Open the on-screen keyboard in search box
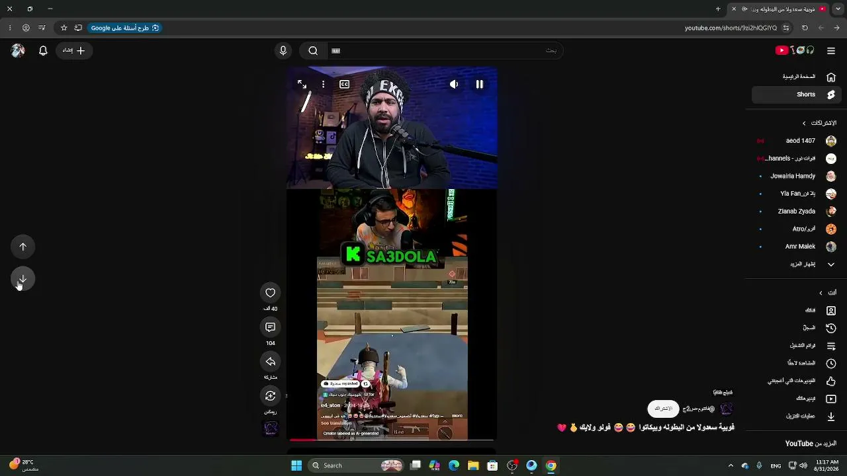The height and width of the screenshot is (476, 847). pyautogui.click(x=335, y=50)
